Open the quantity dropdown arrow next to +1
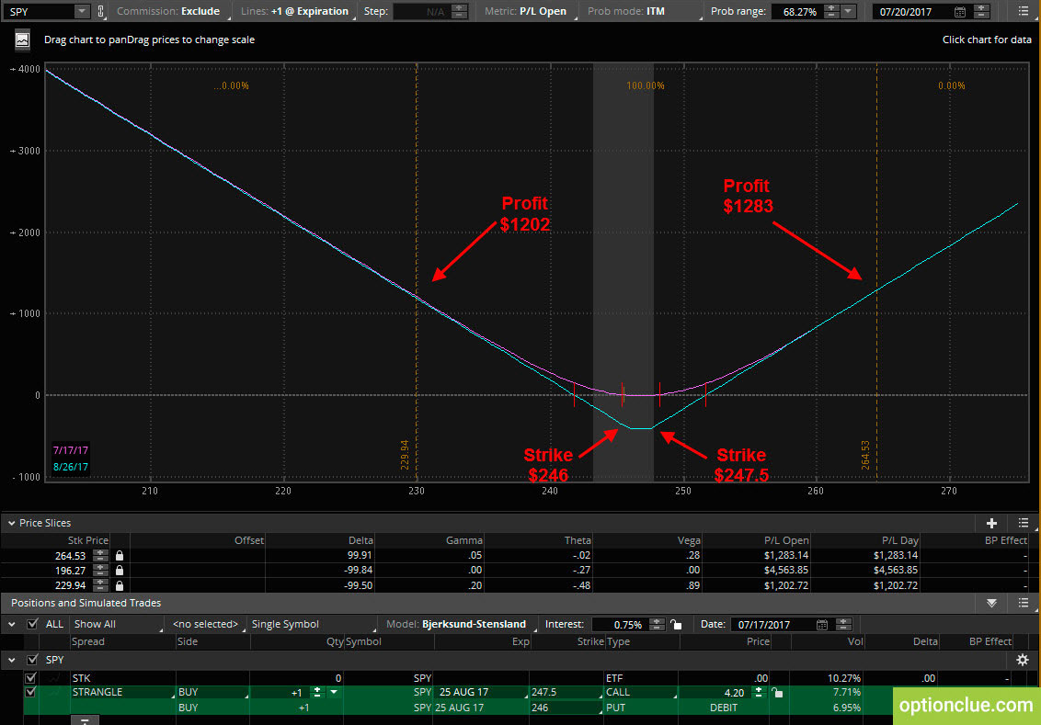Image resolution: width=1041 pixels, height=725 pixels. point(333,692)
